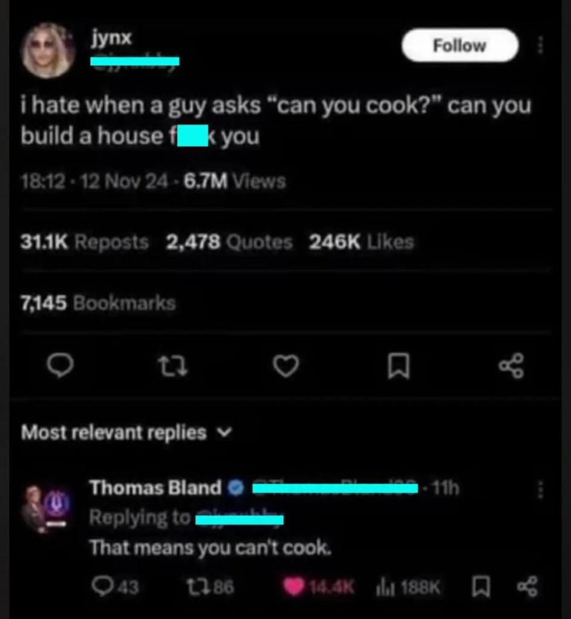Repost Thomas Bland's reply showing 86
571x619 pixels.
[x=210, y=586]
